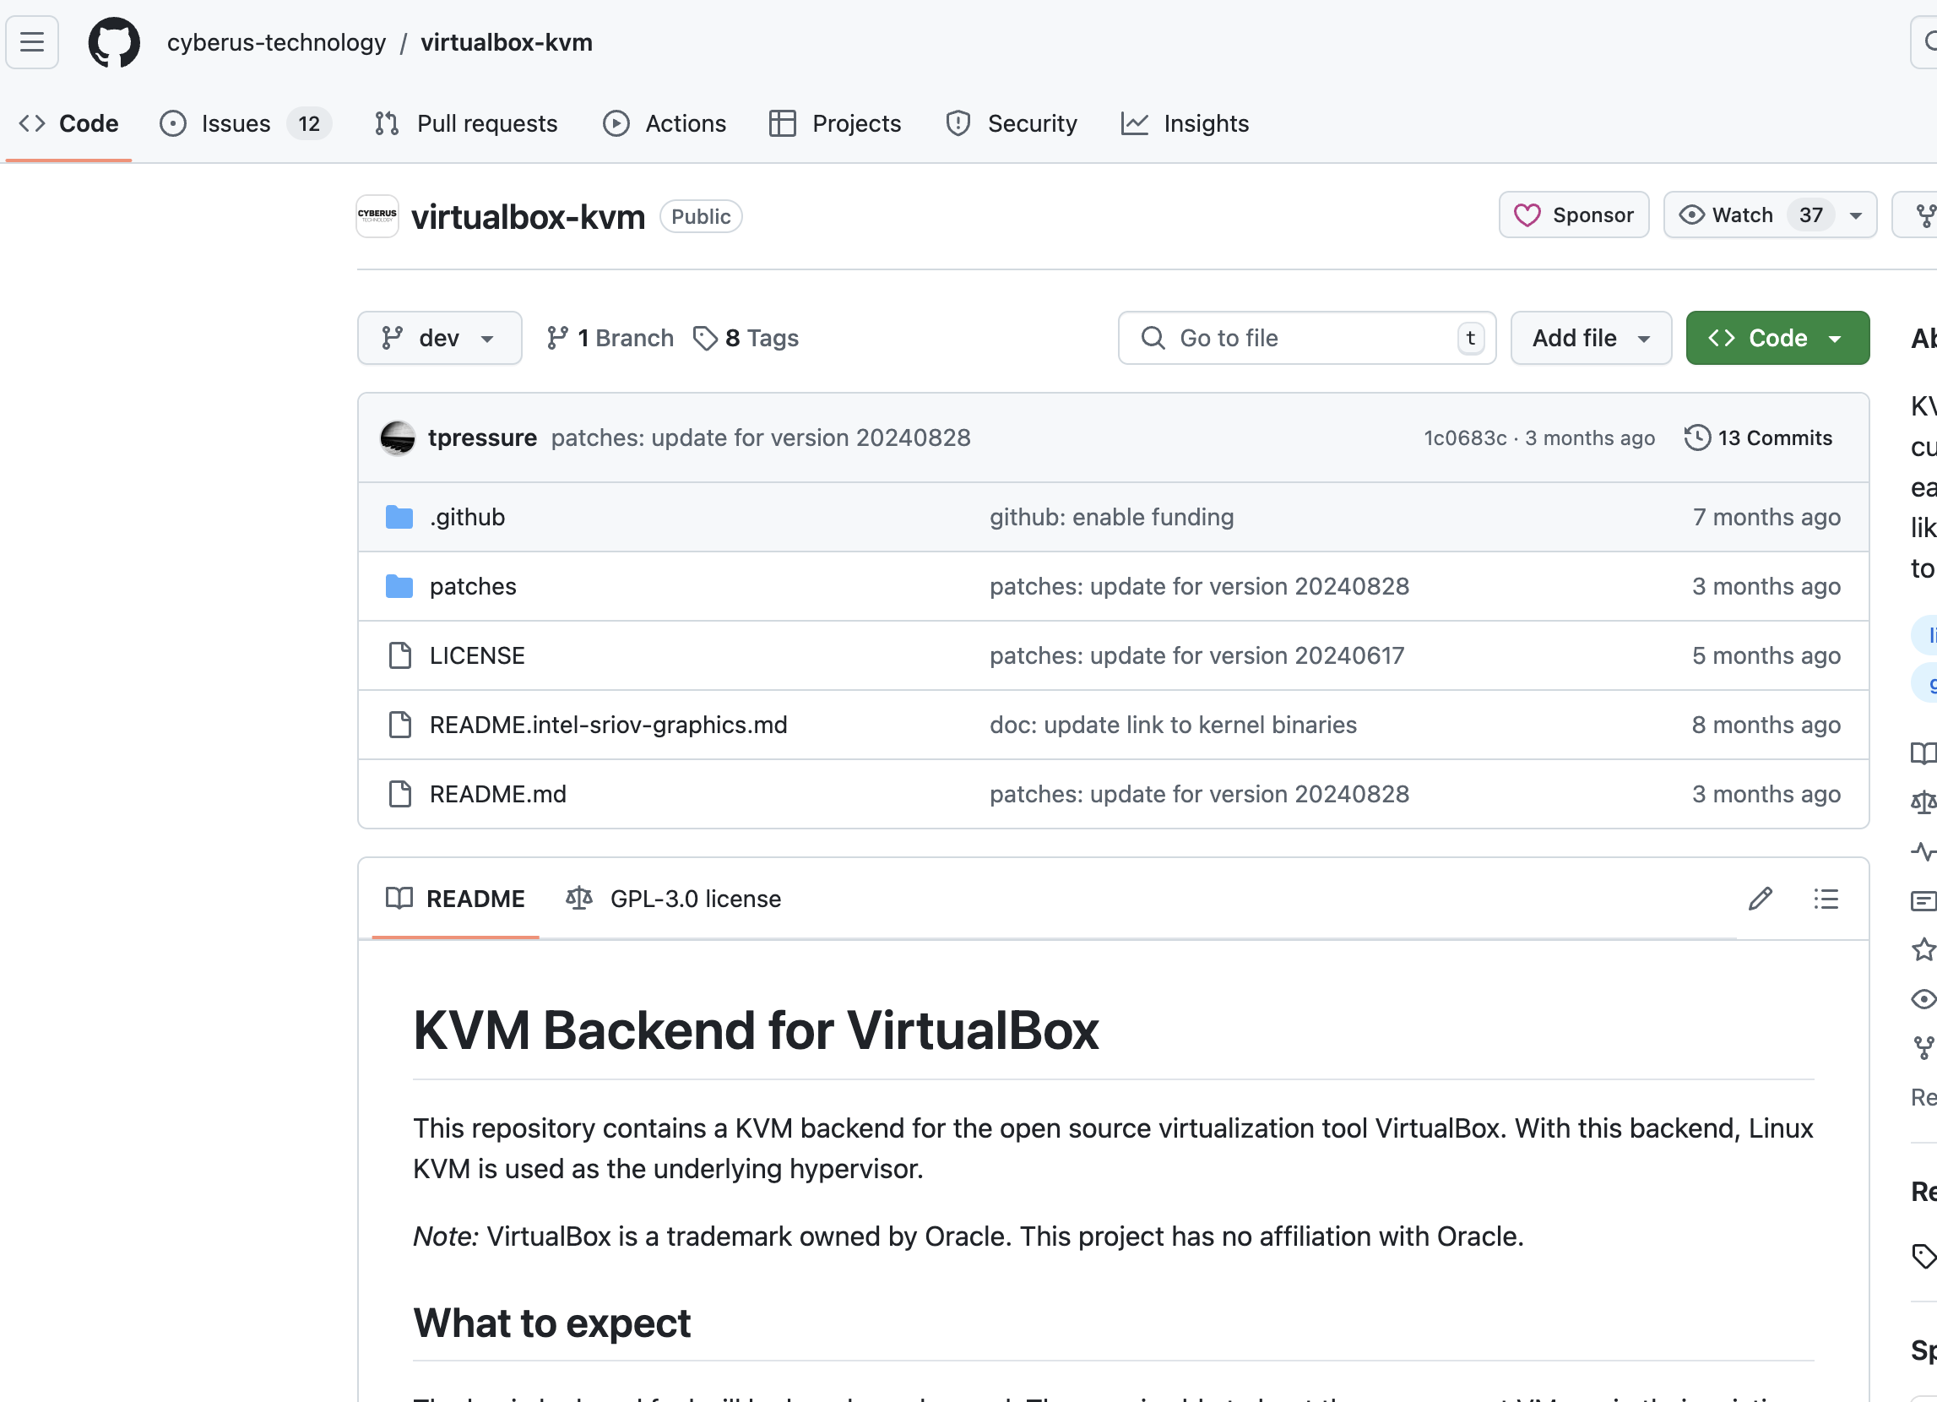
Task: Expand the Watch notifications dropdown arrow
Action: point(1856,215)
